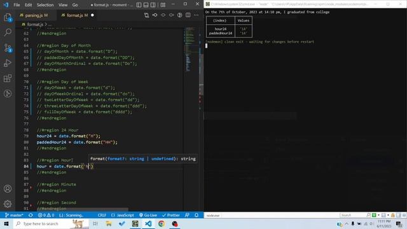Open Run and Debug view
The width and height of the screenshot is (407, 229).
pos(8,63)
